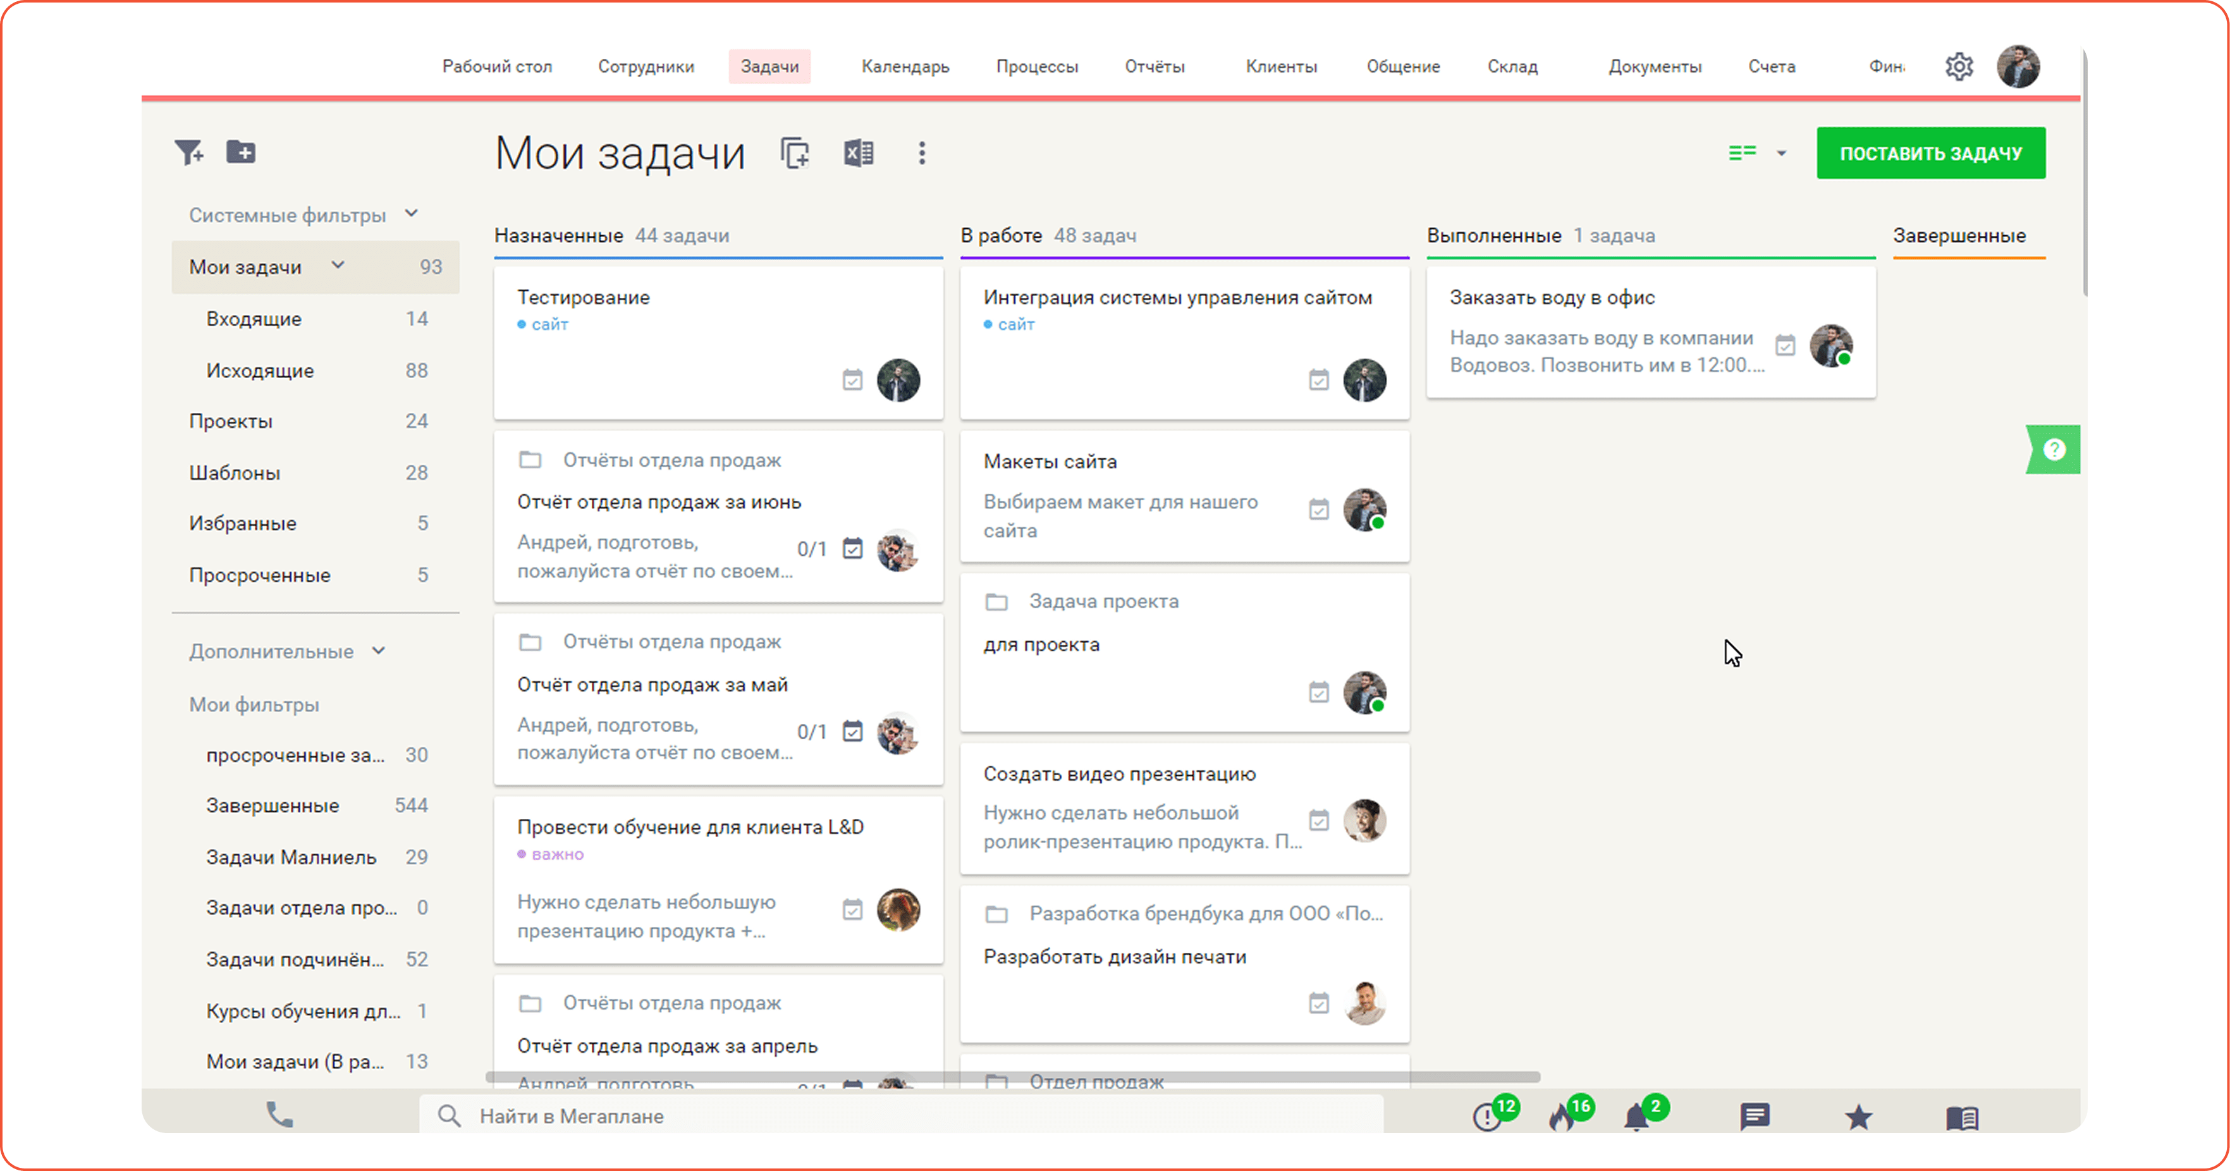
Task: Select the Шаблоны filter
Action: (x=316, y=472)
